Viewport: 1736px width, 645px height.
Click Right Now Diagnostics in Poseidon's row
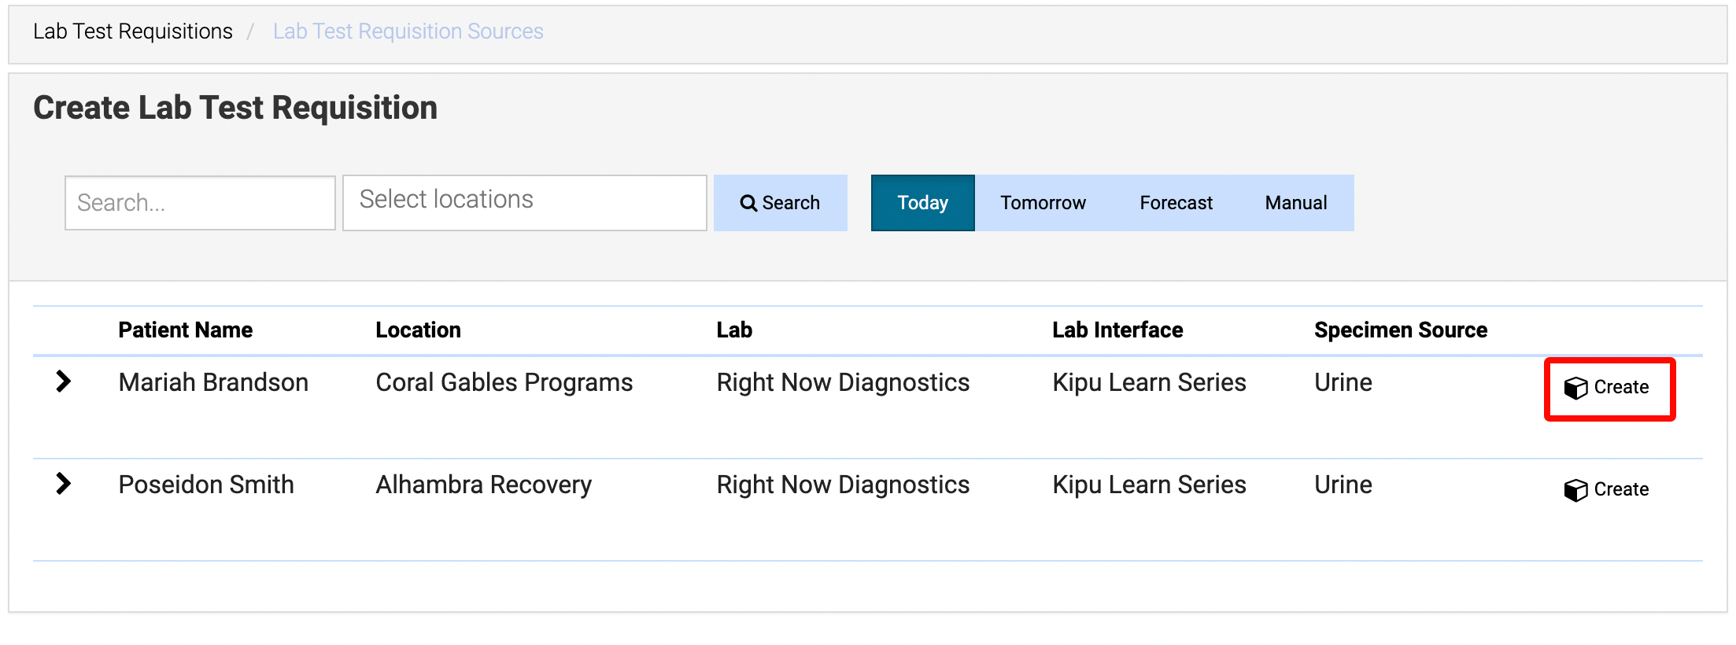pyautogui.click(x=843, y=485)
